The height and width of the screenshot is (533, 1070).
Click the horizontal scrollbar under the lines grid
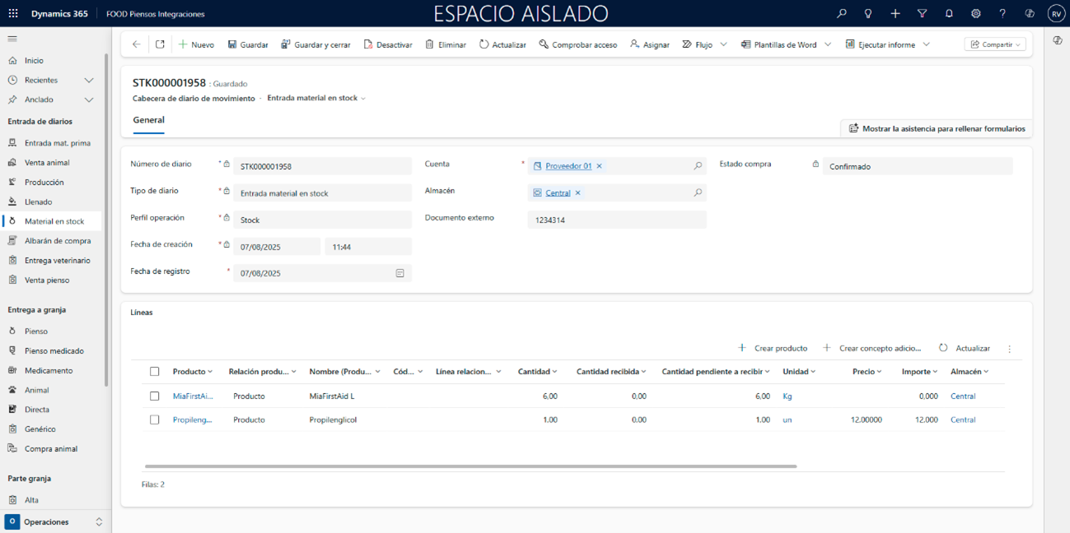pos(470,466)
